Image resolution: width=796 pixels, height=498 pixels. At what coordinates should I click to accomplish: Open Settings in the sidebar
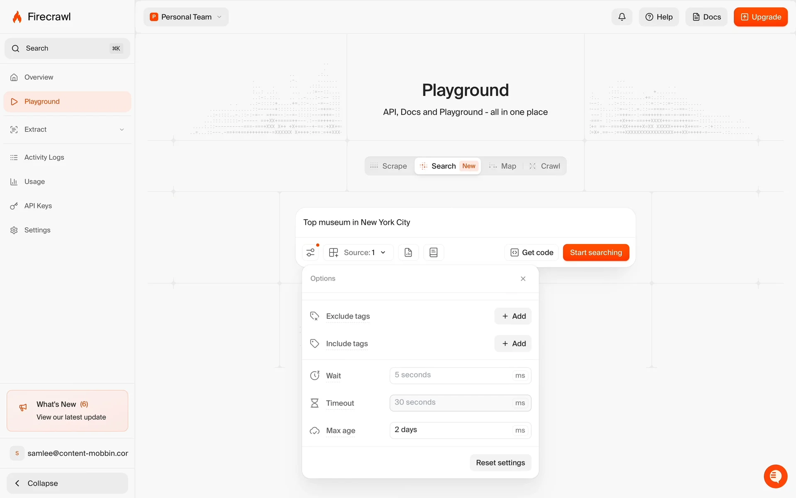coord(37,230)
